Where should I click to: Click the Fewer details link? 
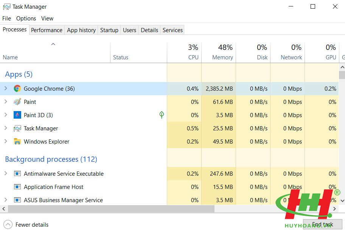[32, 225]
